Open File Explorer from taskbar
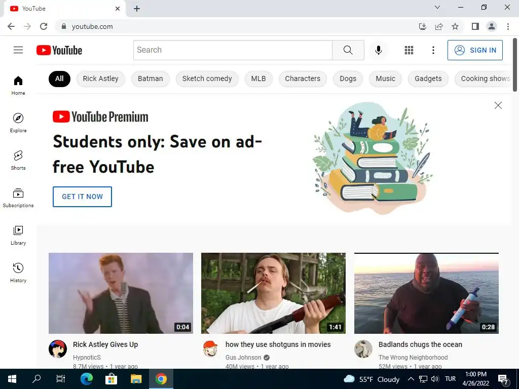Viewport: 519px width, 389px height. 136,379
